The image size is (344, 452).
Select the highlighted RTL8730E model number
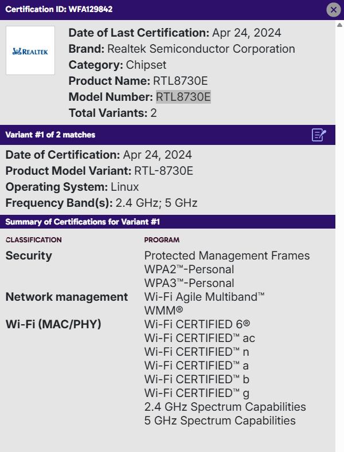click(x=183, y=97)
